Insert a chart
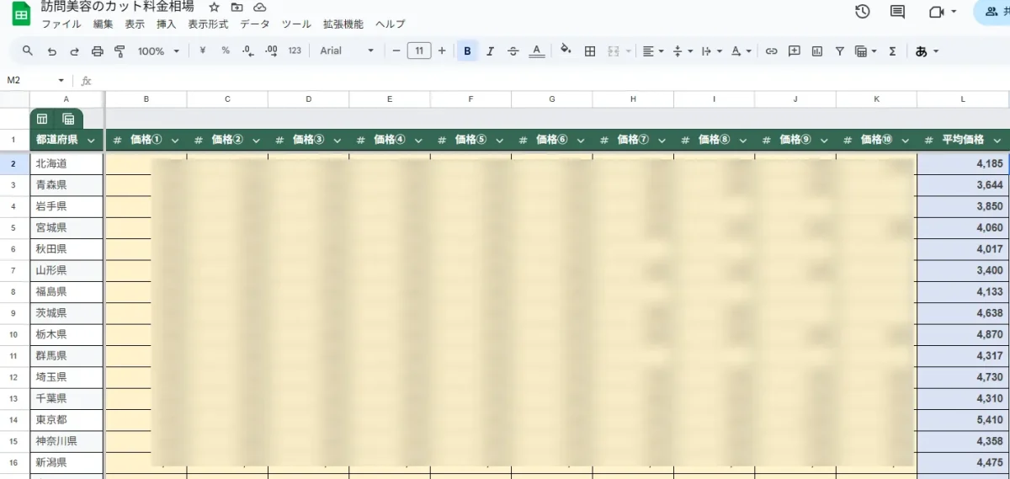 pos(817,51)
